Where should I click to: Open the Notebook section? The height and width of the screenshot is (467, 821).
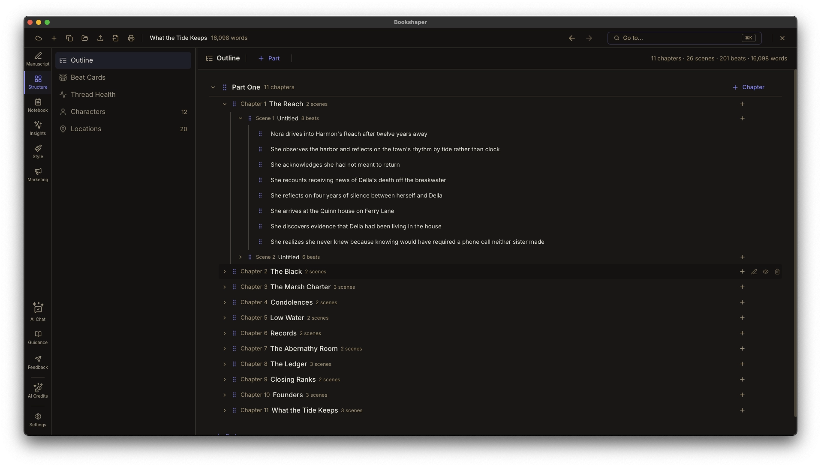click(38, 105)
